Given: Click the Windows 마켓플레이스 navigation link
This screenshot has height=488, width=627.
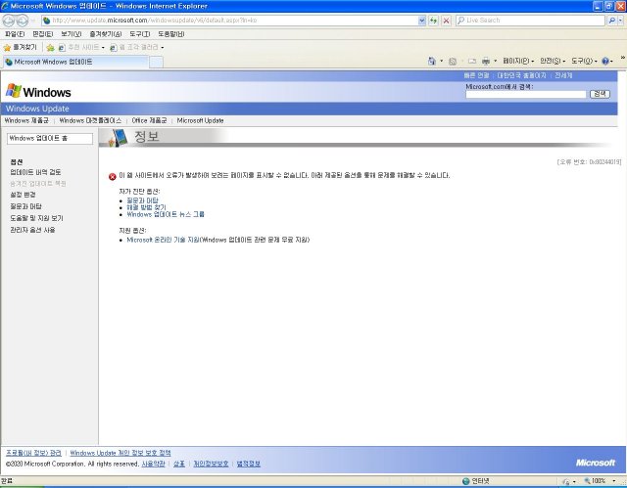Looking at the screenshot, I should coord(90,120).
